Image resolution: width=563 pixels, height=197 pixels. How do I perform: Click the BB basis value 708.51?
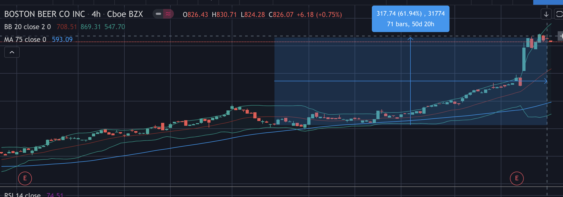[67, 27]
